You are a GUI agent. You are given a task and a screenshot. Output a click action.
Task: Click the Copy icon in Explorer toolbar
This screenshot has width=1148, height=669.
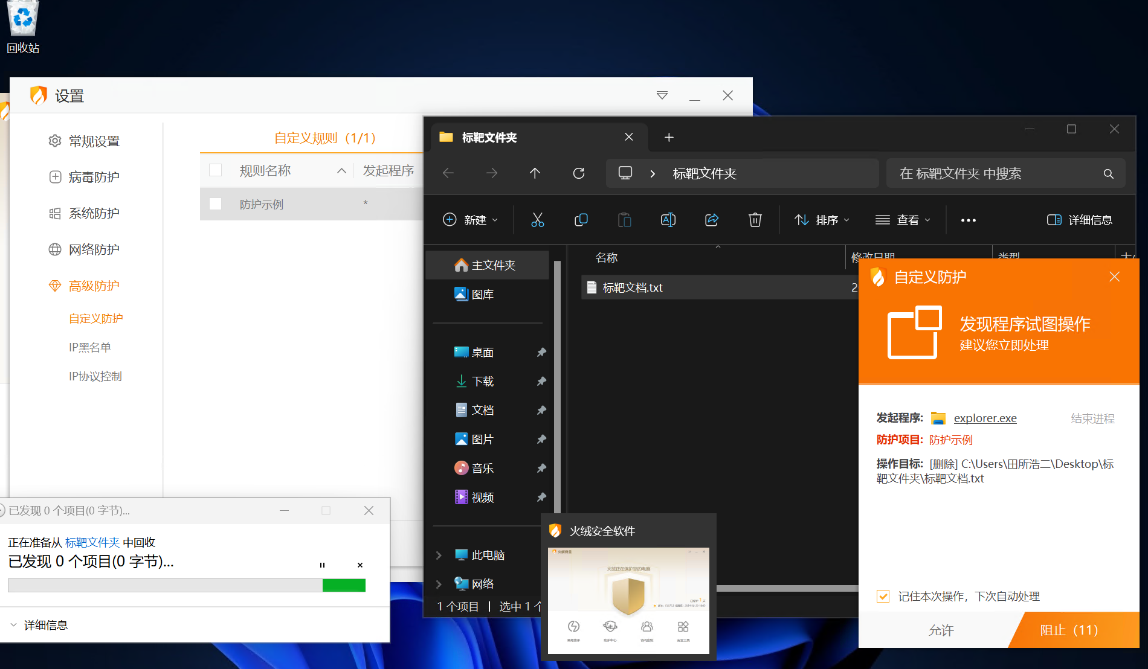tap(581, 220)
